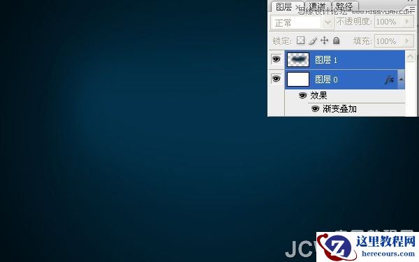Open the fill slider arrow

408,41
